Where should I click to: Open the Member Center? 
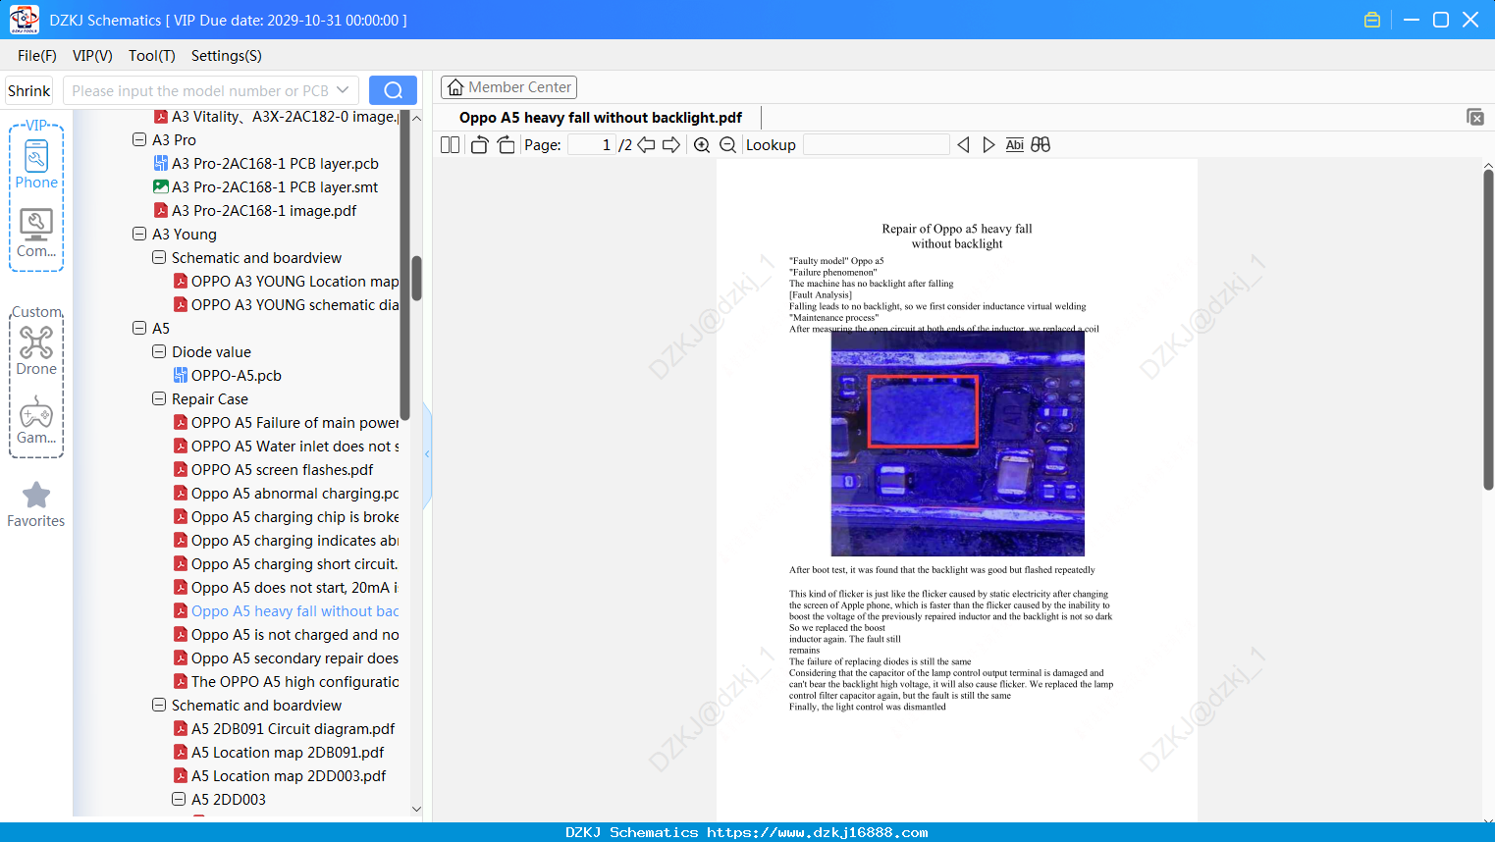(x=509, y=87)
